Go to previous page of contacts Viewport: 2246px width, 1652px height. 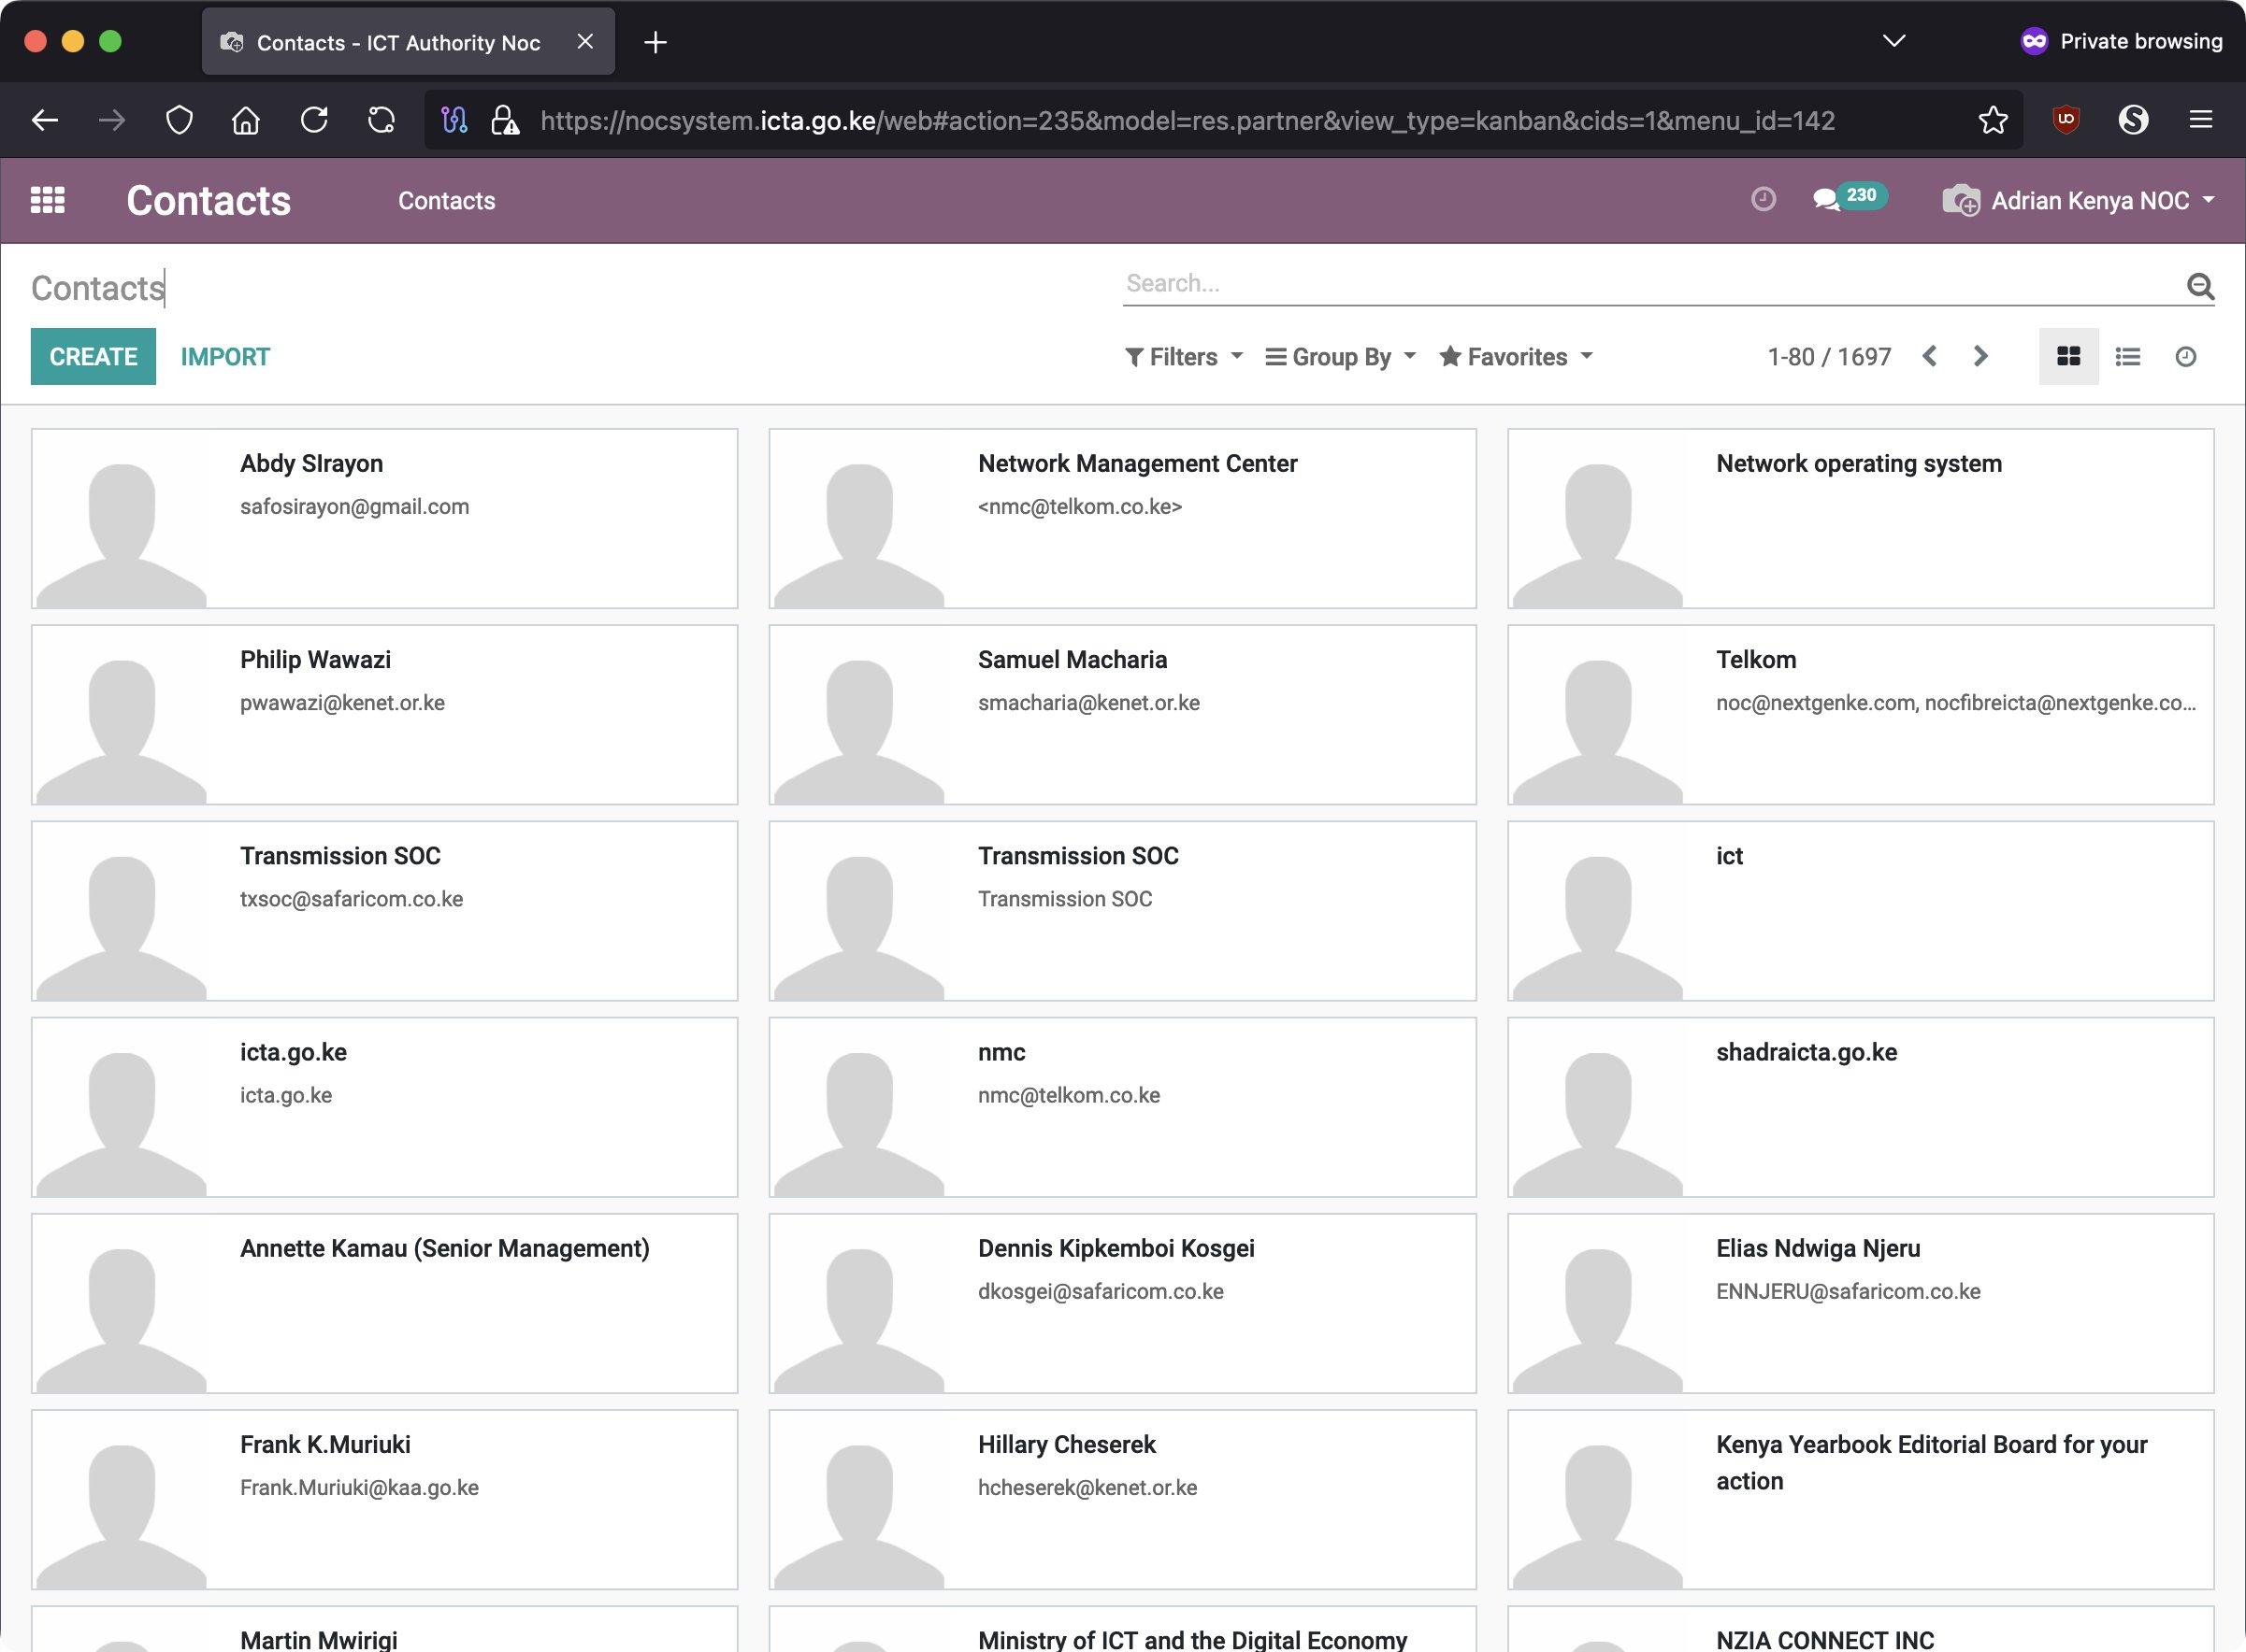(1930, 356)
